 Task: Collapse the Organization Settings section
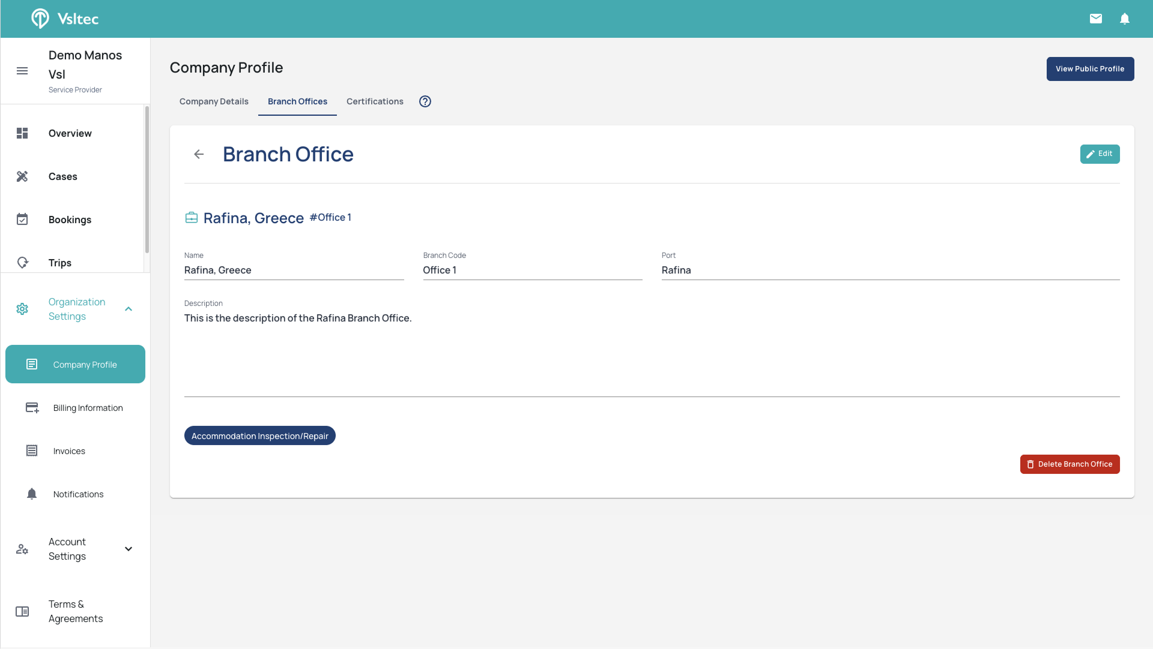pyautogui.click(x=129, y=309)
